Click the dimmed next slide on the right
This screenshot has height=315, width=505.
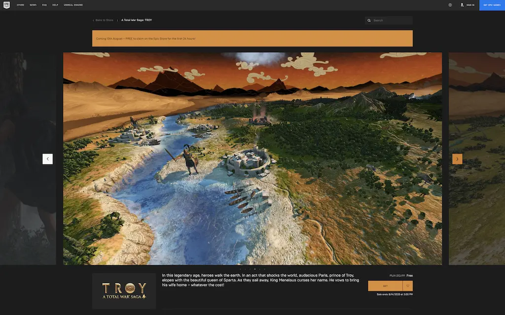click(477, 158)
